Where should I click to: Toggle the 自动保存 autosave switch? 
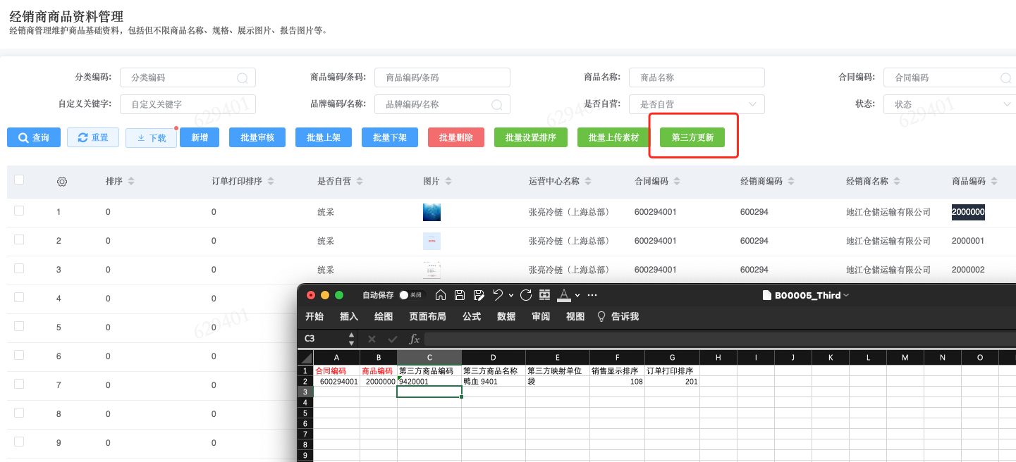click(x=410, y=295)
